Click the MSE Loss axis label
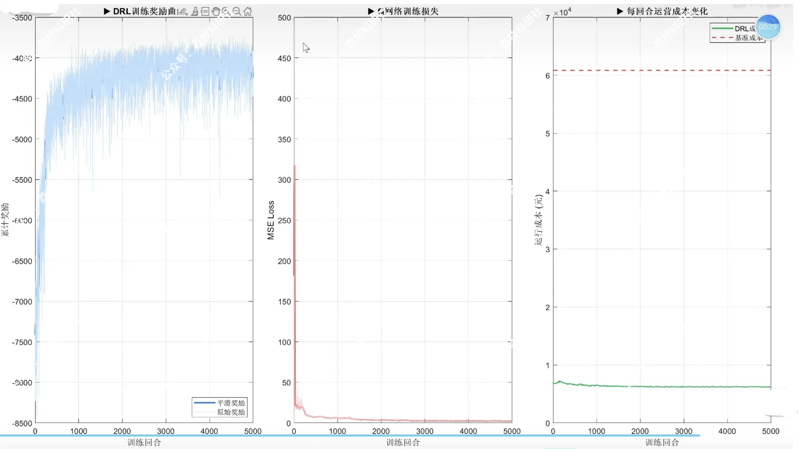The width and height of the screenshot is (798, 452). pos(271,220)
